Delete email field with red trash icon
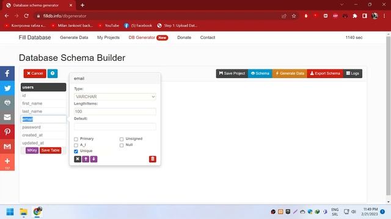The width and height of the screenshot is (391, 219). click(153, 159)
